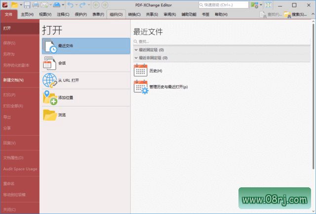
Task: Click the undo arrow icon
Action: point(70,5)
